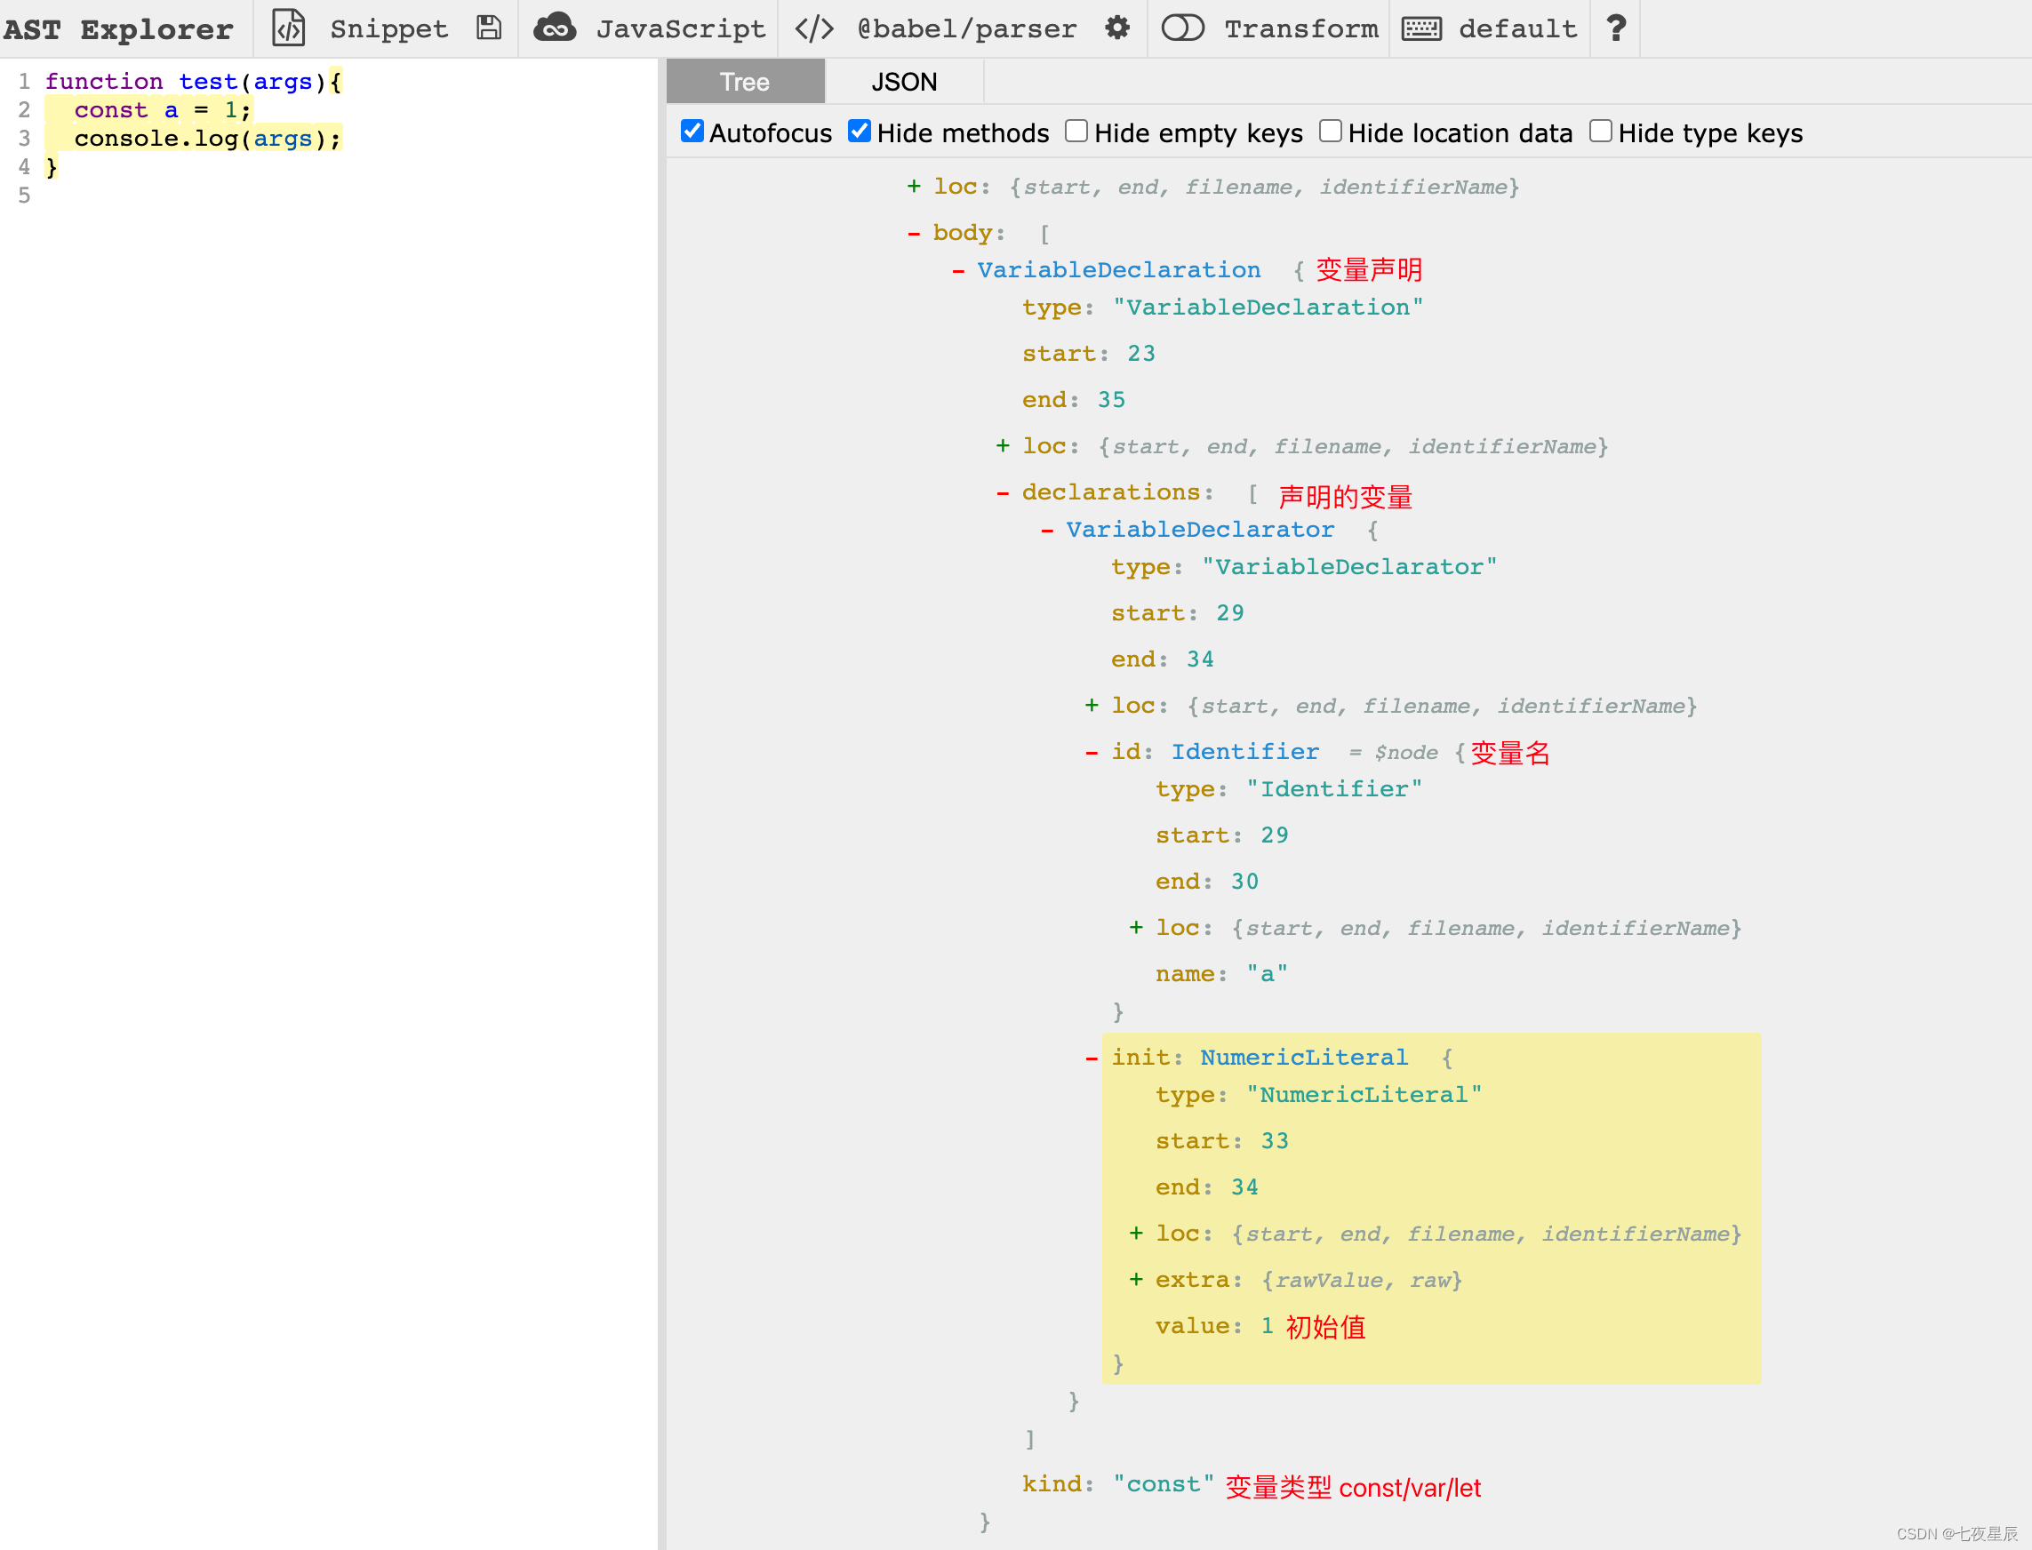This screenshot has height=1550, width=2032.
Task: Expand the first loc node
Action: point(914,187)
